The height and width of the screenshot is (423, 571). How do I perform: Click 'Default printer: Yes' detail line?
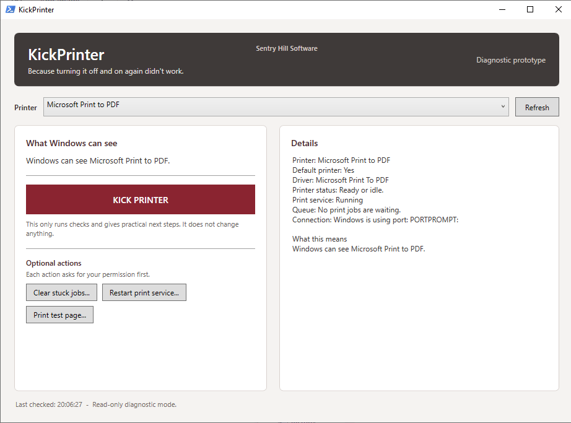click(x=323, y=170)
